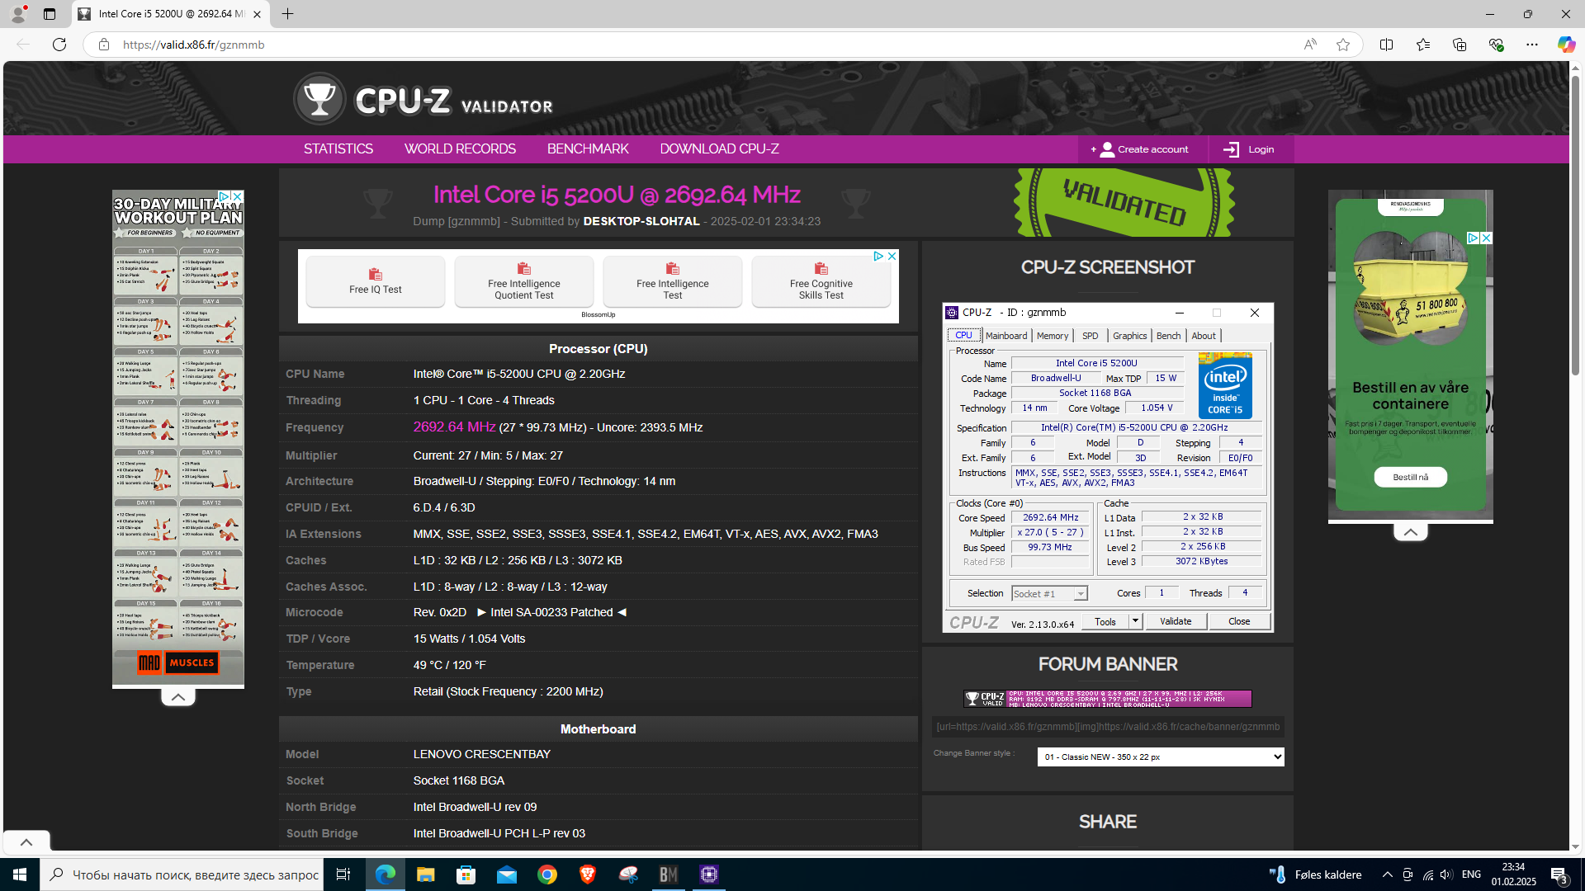Show hidden system tray icons

(1387, 874)
